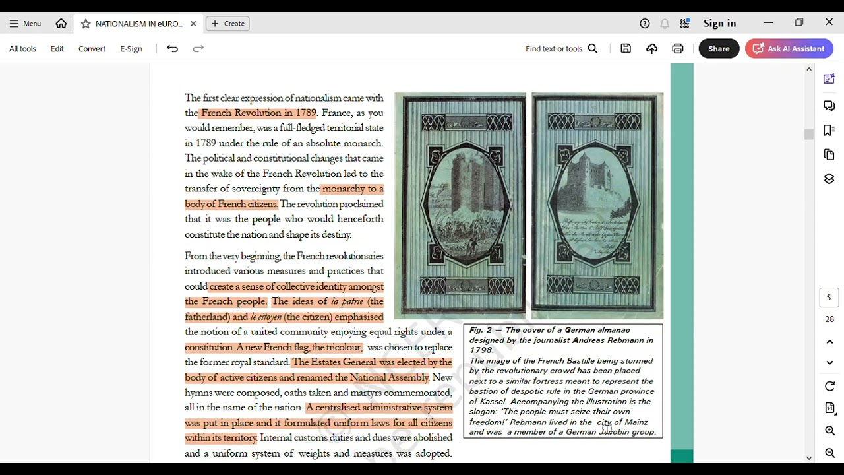Undo the last action
844x475 pixels.
[x=172, y=49]
